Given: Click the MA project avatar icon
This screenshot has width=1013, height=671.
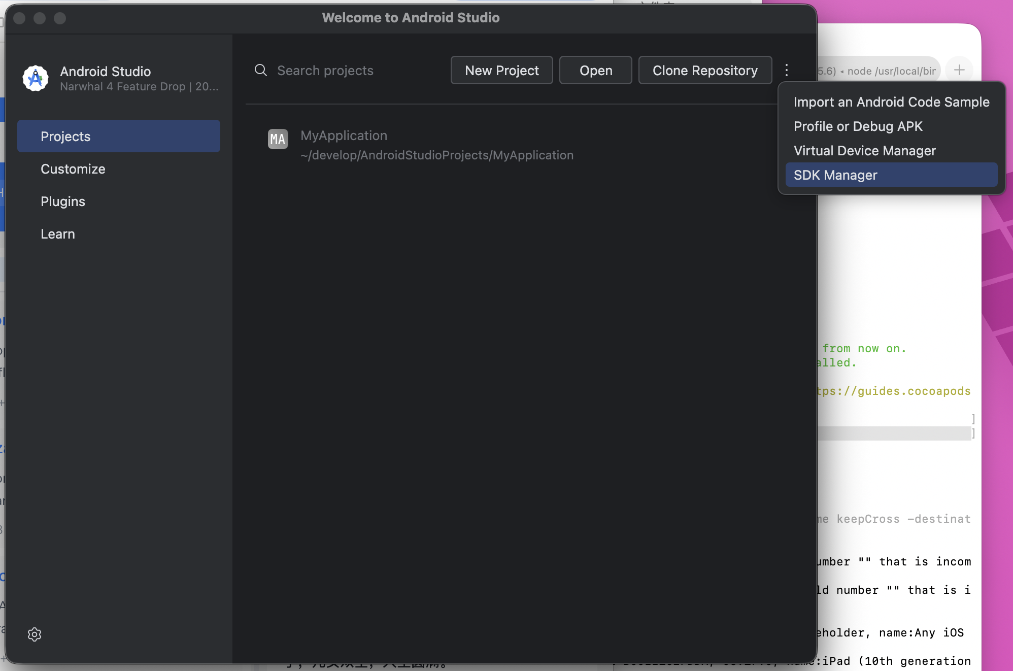Looking at the screenshot, I should click(278, 139).
